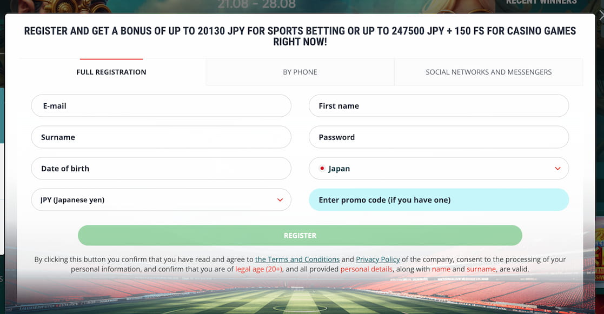Click the promo code entry field
Screen dimensions: 604x314
coord(439,199)
